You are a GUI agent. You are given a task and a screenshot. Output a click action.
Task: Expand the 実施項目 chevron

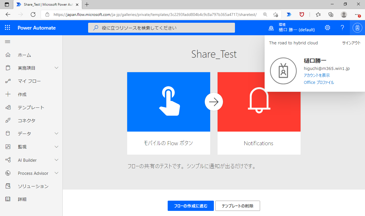[x=56, y=68]
